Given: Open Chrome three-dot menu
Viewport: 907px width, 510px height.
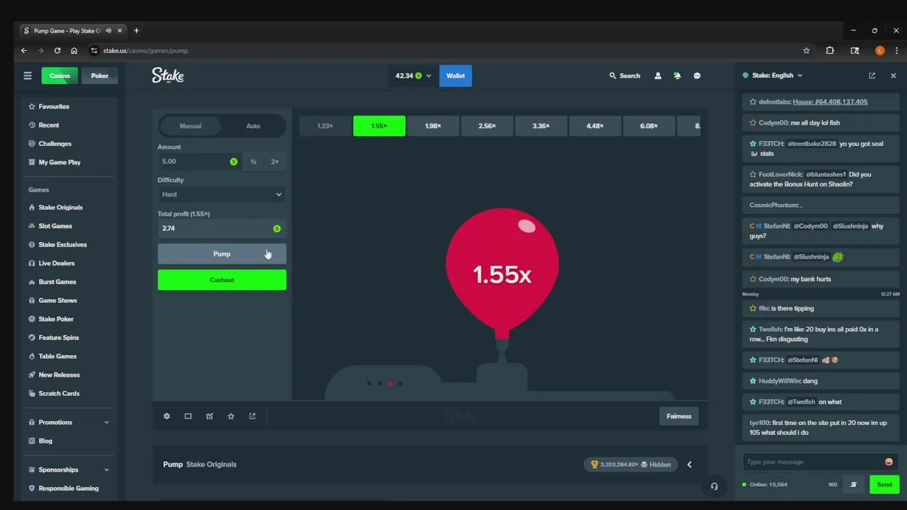Looking at the screenshot, I should click(896, 51).
